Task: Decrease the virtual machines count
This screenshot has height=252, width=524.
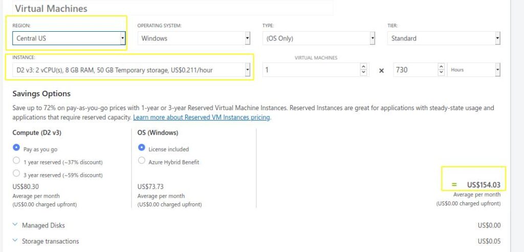Action: pyautogui.click(x=364, y=73)
